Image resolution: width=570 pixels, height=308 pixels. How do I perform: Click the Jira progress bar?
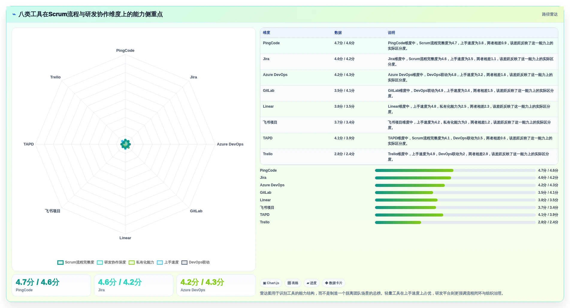point(455,178)
